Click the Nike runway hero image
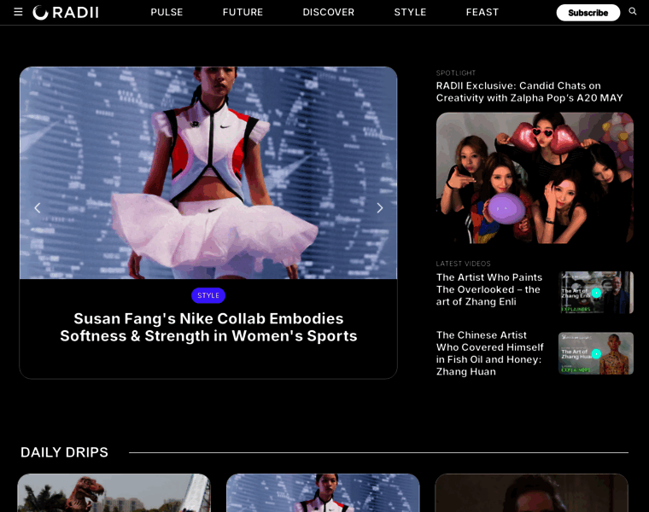Screen dimensions: 649x512 click(x=208, y=173)
